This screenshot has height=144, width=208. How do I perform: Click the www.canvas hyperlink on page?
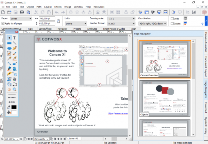coord(118,113)
